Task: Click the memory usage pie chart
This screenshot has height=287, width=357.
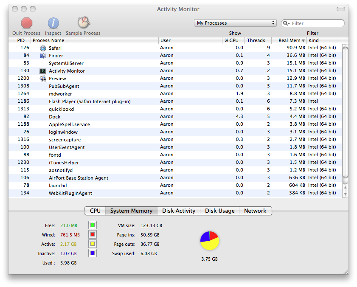Action: point(209,241)
